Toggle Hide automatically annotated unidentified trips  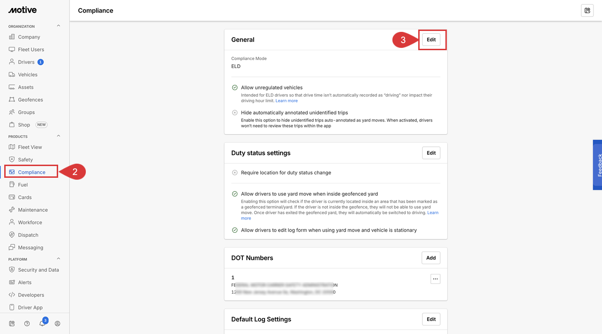click(234, 113)
